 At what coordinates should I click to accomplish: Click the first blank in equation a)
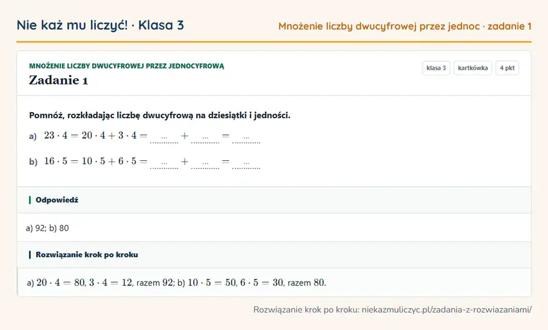pos(164,138)
